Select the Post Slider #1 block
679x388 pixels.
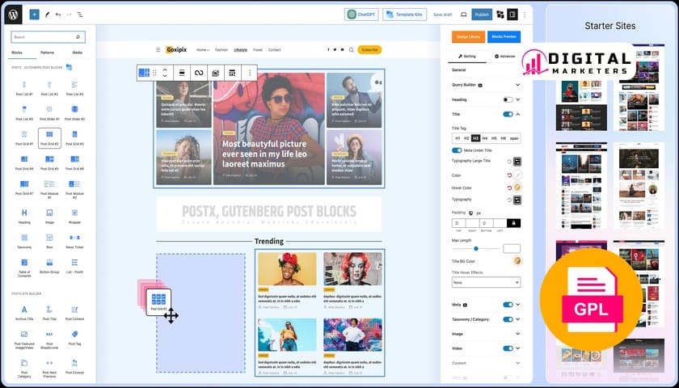49,108
